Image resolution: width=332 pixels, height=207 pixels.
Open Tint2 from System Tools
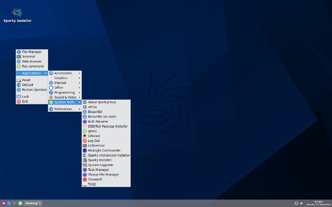(x=106, y=184)
